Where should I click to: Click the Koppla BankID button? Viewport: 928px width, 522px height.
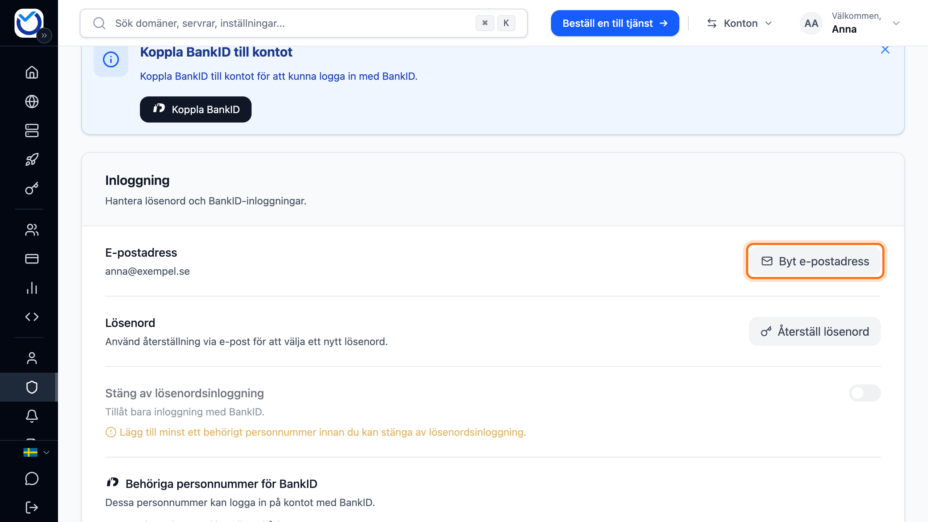[x=196, y=109]
